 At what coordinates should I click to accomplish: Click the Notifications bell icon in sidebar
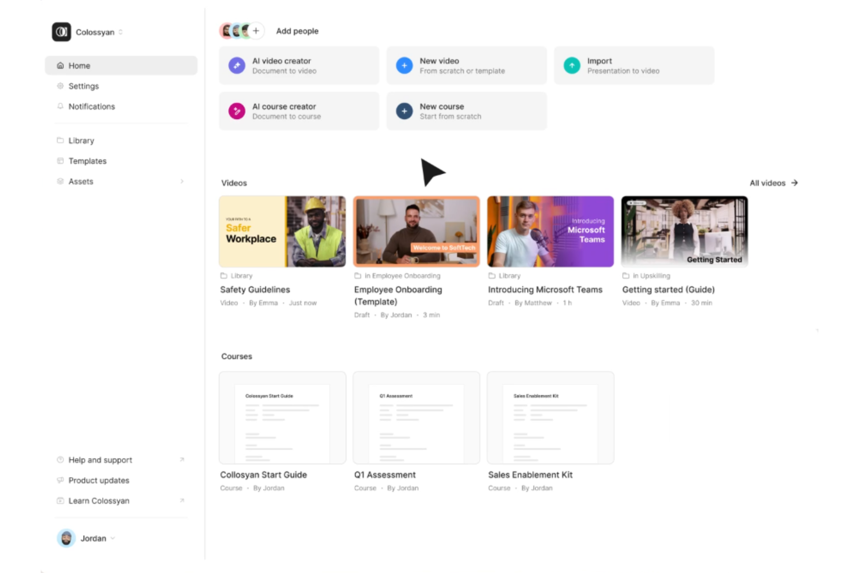60,106
